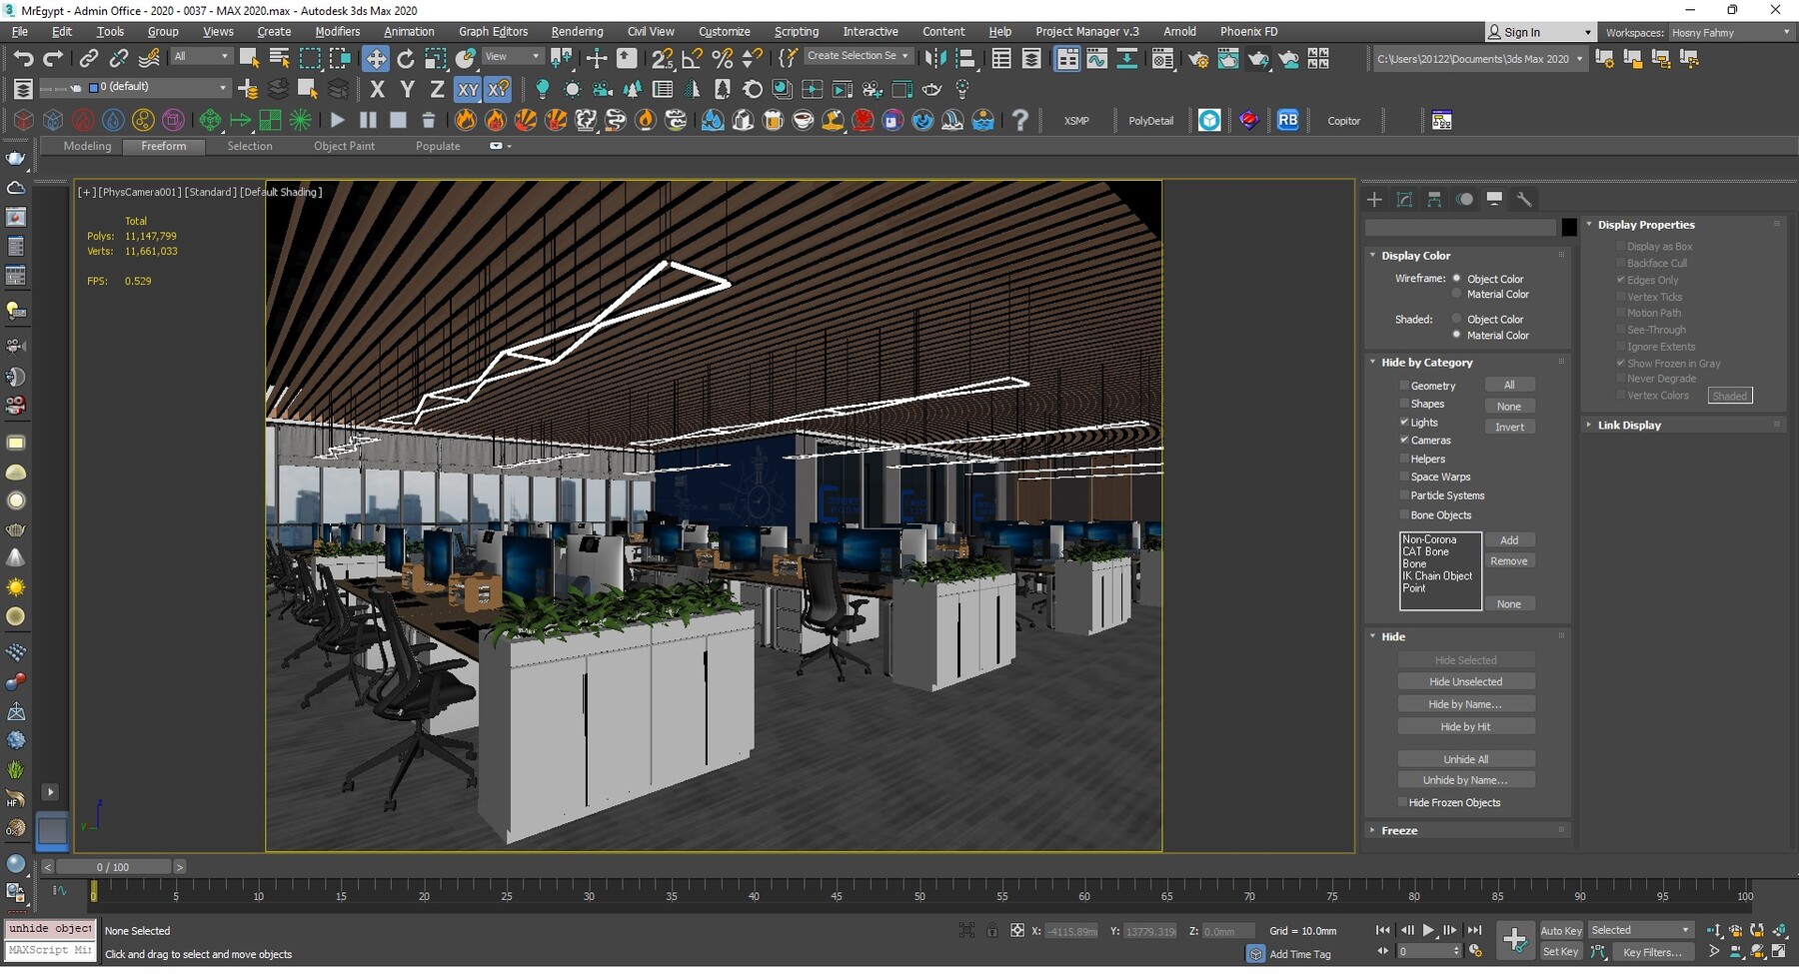Uncheck the Edges Only display checkbox
This screenshot has height=974, width=1799.
(1622, 280)
